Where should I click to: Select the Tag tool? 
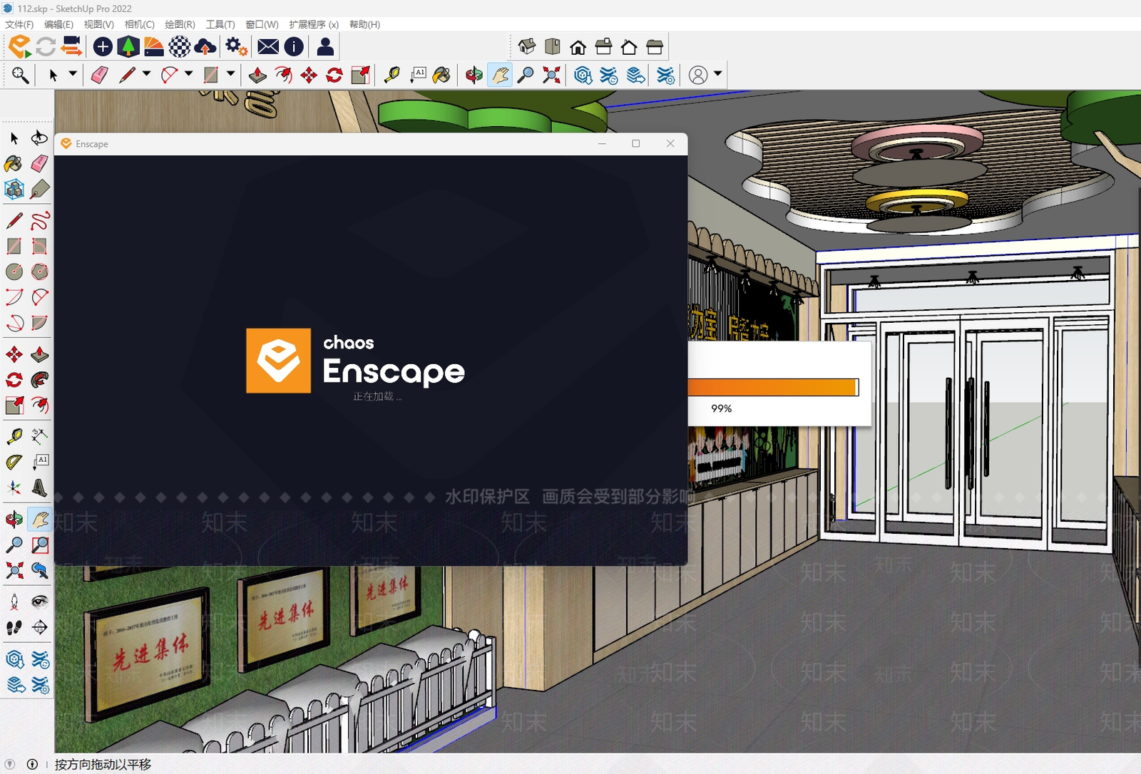pos(40,189)
